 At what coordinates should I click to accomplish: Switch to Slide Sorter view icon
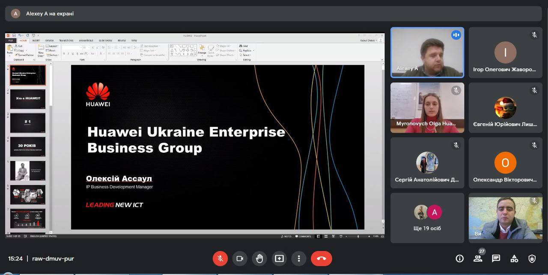(326, 236)
